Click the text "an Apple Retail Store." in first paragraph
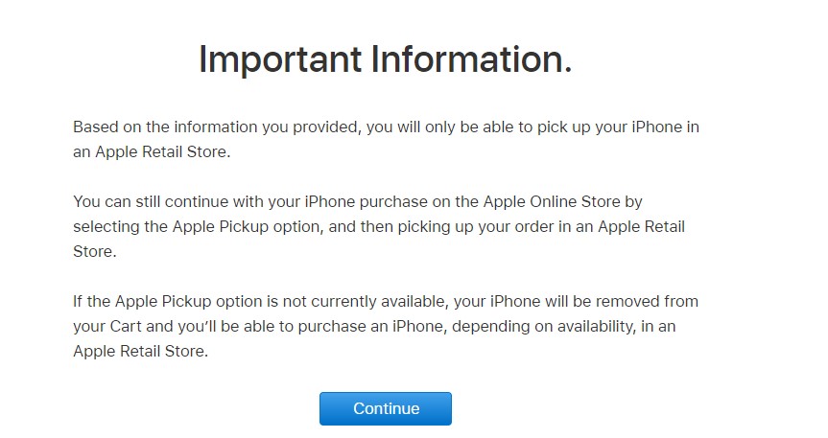The height and width of the screenshot is (438, 828). tap(152, 152)
